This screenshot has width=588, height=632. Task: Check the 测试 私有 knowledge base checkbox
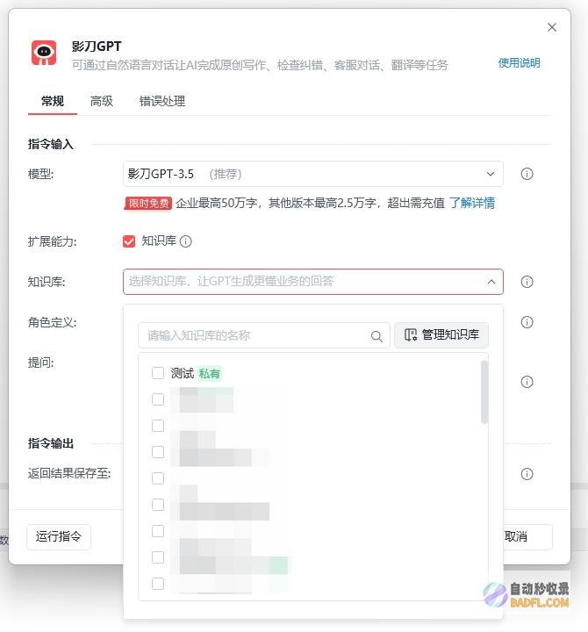coord(158,373)
